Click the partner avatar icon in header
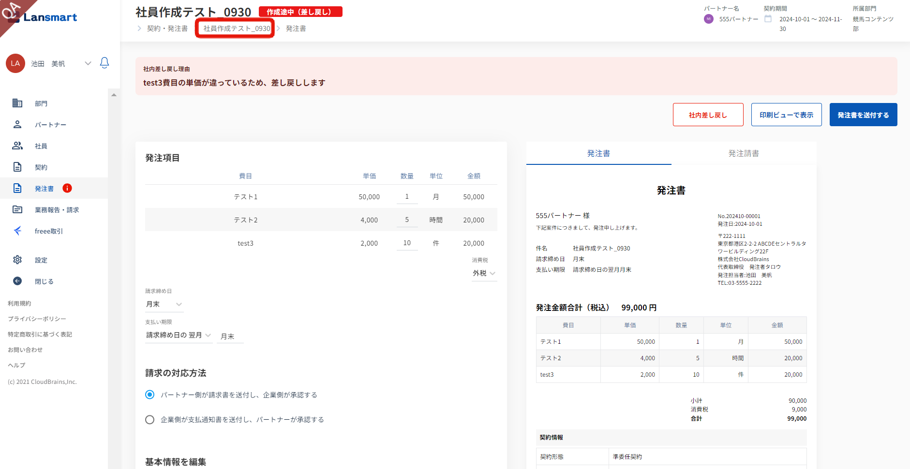 click(x=709, y=19)
